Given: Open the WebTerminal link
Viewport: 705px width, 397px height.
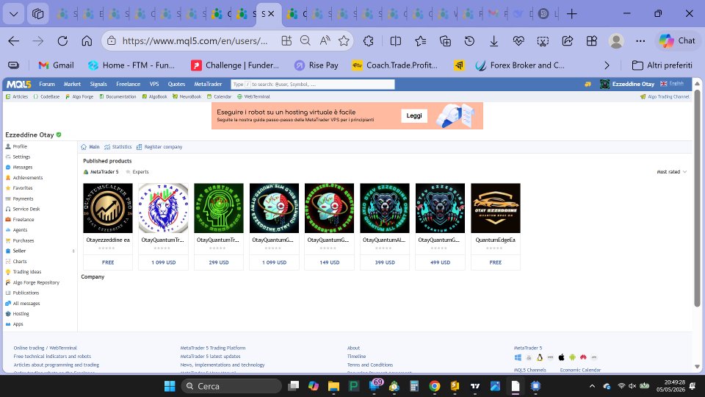Looking at the screenshot, I should (253, 96).
